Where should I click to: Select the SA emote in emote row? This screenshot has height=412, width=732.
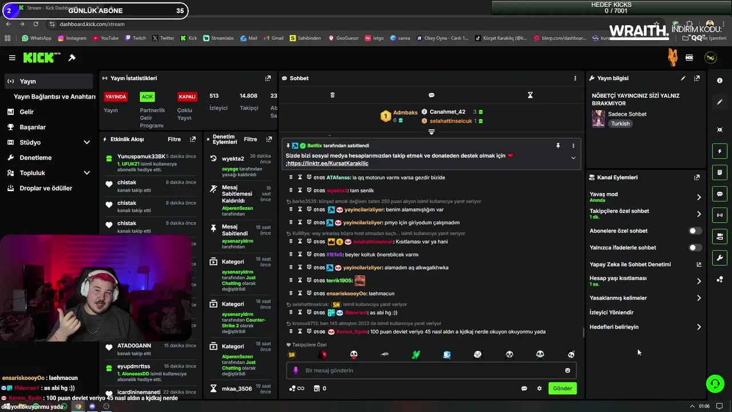[x=292, y=355]
